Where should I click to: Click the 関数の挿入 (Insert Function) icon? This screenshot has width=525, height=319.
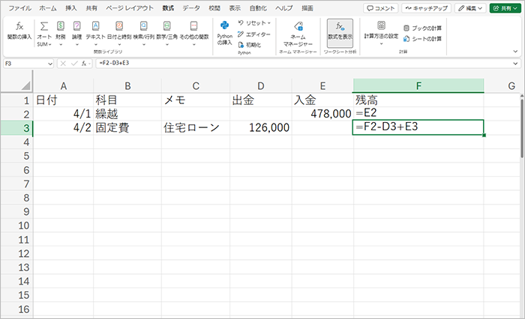pos(19,30)
